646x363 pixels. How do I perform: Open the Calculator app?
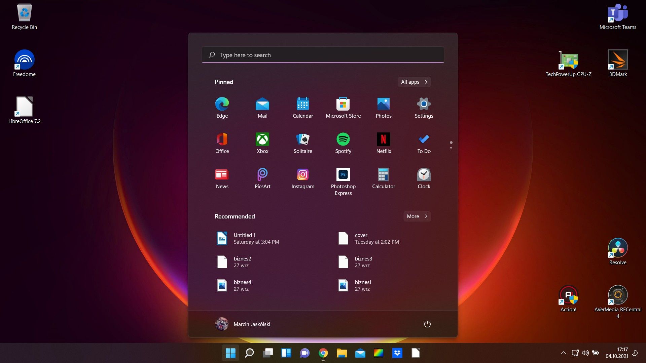tap(384, 178)
